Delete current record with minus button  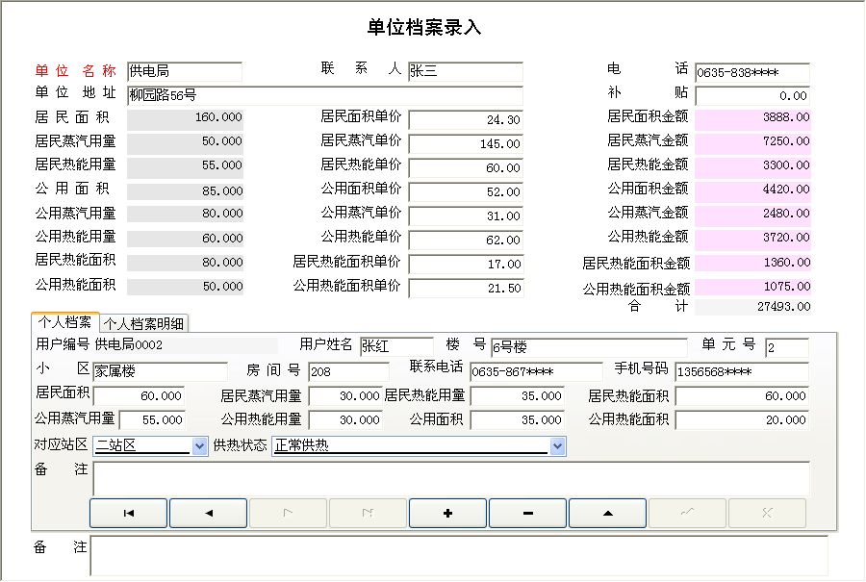527,513
